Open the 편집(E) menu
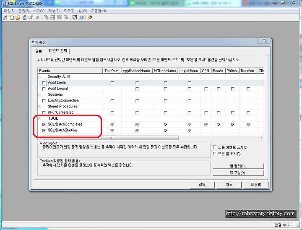Screen dimensions: 302x230 [x=23, y=11]
